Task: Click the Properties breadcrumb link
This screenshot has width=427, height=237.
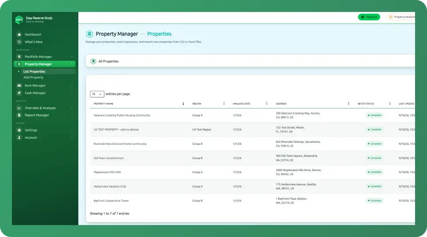Action: 159,34
